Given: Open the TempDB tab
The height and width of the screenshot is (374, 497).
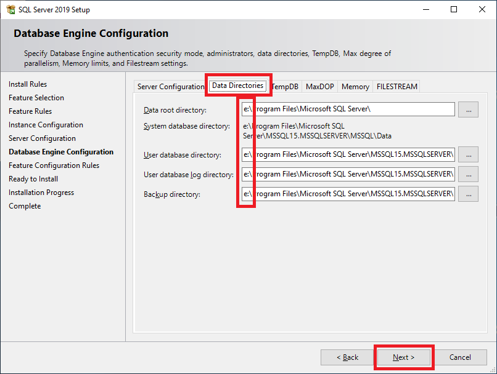Looking at the screenshot, I should point(285,87).
